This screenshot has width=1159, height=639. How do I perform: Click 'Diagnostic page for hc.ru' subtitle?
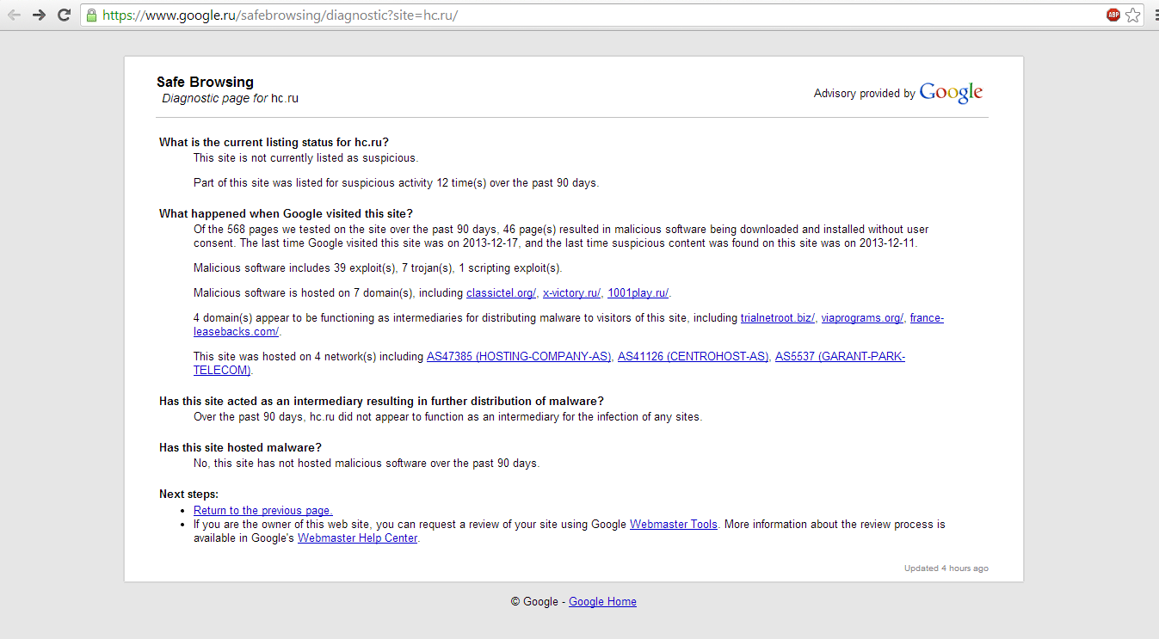(230, 98)
